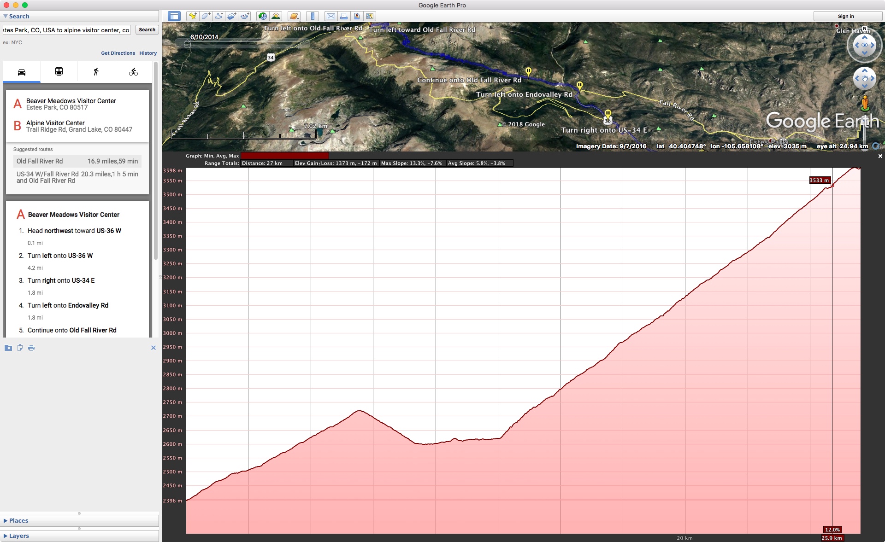Add a placemark with the pushpin tool
Viewport: 885px width, 542px height.
(193, 16)
